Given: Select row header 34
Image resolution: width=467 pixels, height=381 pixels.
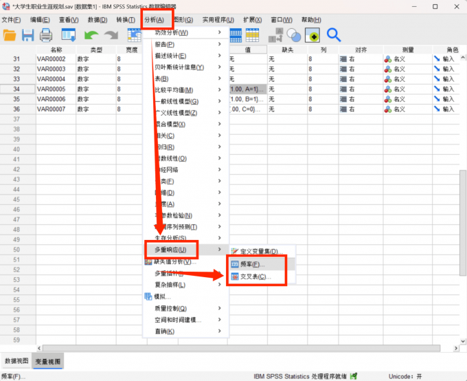Looking at the screenshot, I should (x=16, y=89).
